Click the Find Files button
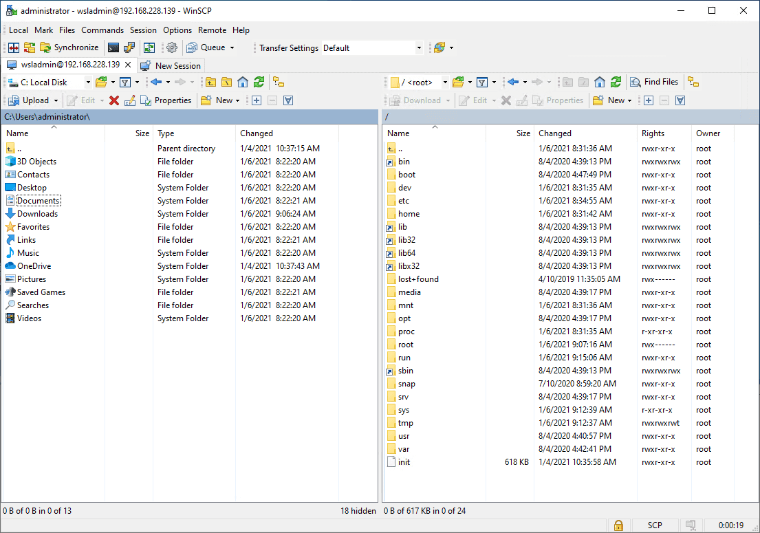This screenshot has height=533, width=760. (x=655, y=82)
